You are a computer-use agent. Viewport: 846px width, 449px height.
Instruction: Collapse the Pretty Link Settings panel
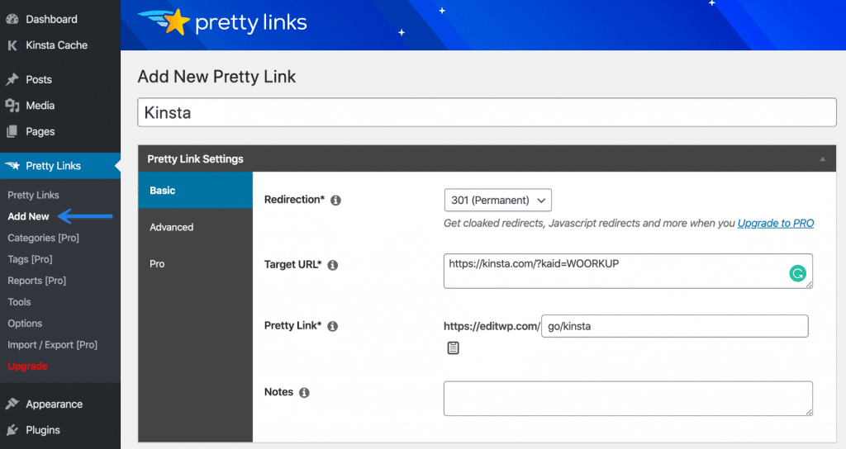pyautogui.click(x=822, y=159)
